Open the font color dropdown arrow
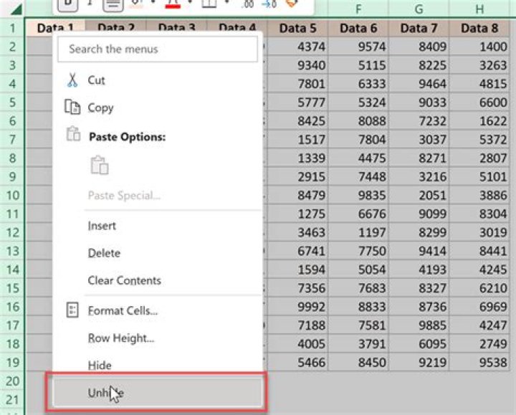The width and height of the screenshot is (516, 415). coord(189,3)
